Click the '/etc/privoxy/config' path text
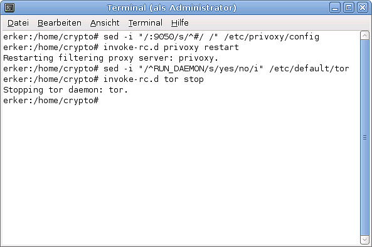Viewport: 372px width, 247px height. [272, 37]
